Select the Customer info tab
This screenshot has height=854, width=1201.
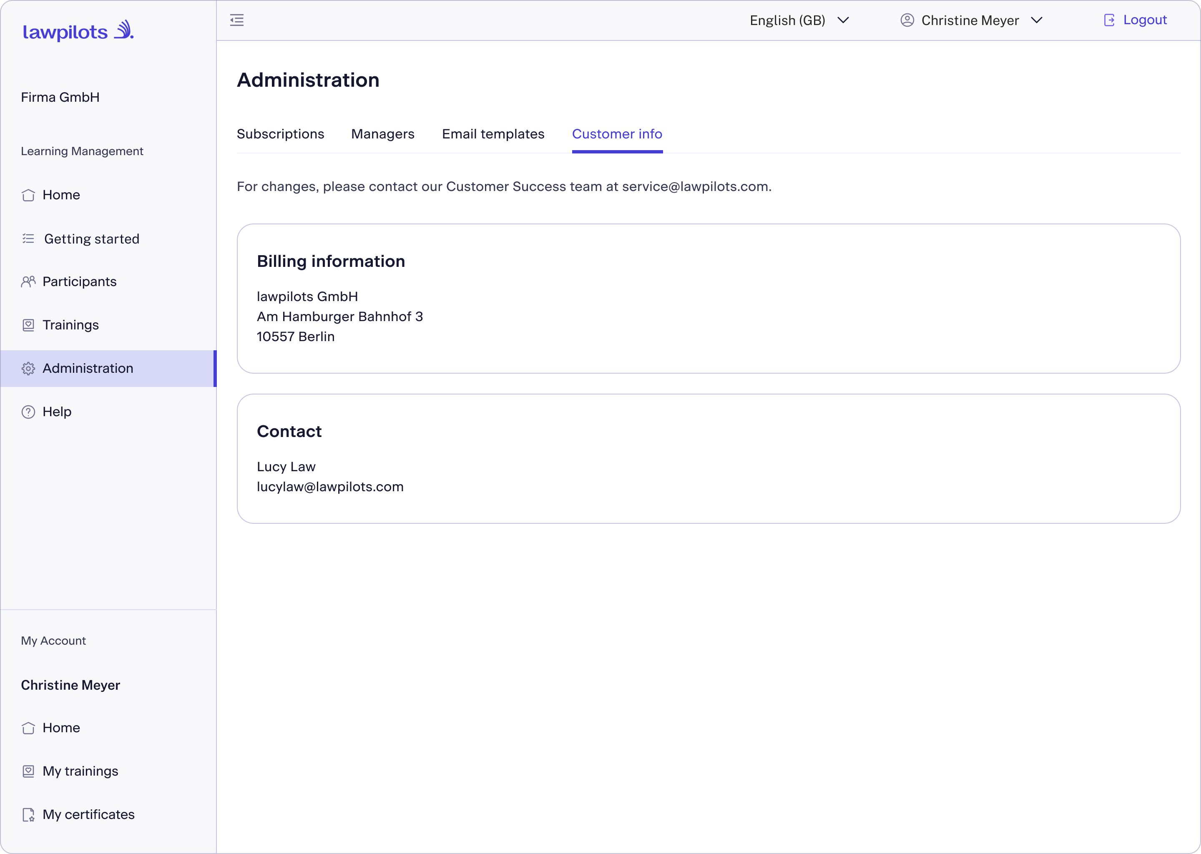[617, 134]
